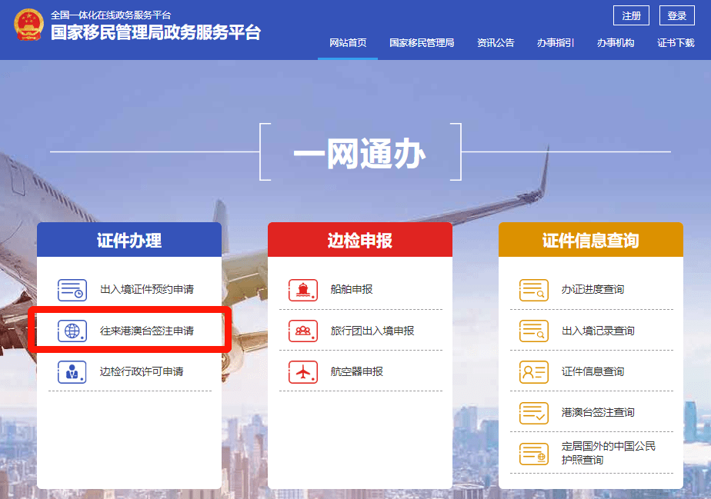Screen dimensions: 711x499
Task: Click the icon beside 出入境记录查询
Action: point(534,331)
